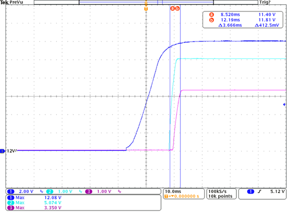Click the 10.0ms timebase readout
The image size is (287, 216).
(x=173, y=191)
